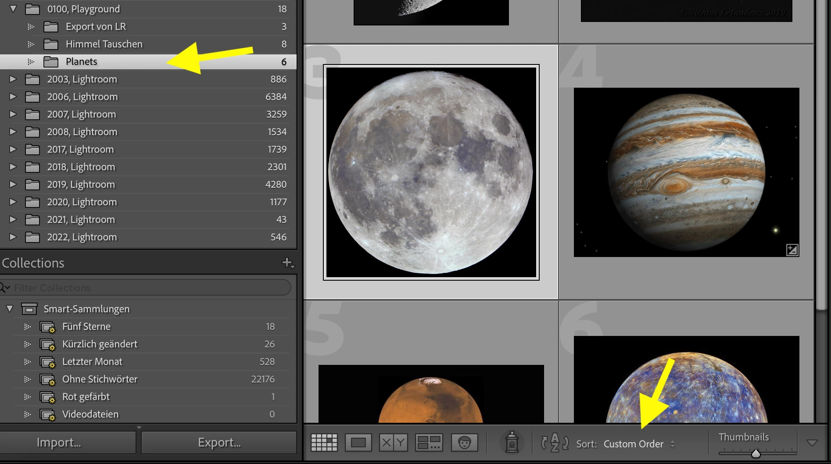Click the Kürzlich geändert smart collection icon
This screenshot has width=831, height=464.
point(47,345)
